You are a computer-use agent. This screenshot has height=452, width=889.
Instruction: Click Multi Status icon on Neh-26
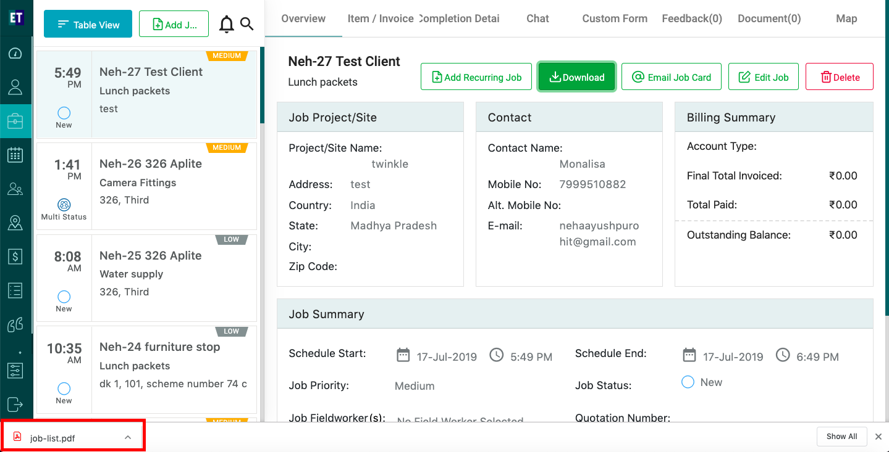(64, 205)
